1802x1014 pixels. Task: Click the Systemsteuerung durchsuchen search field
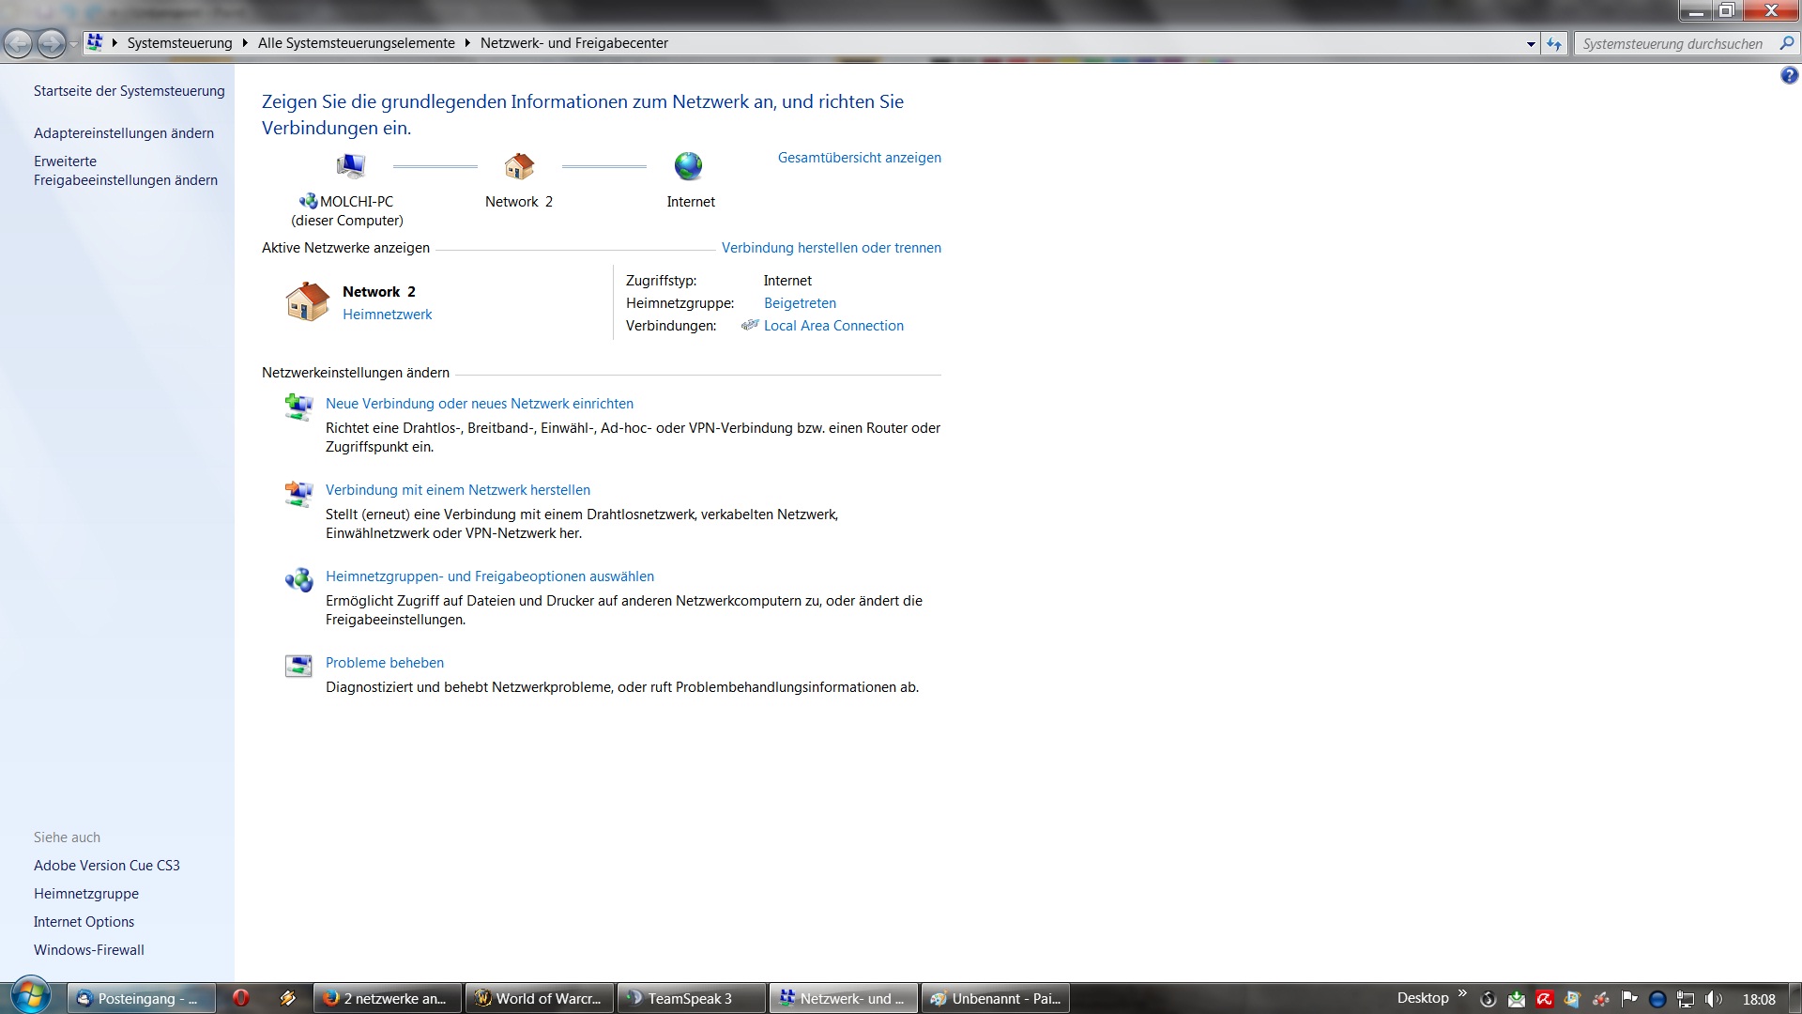(1672, 43)
